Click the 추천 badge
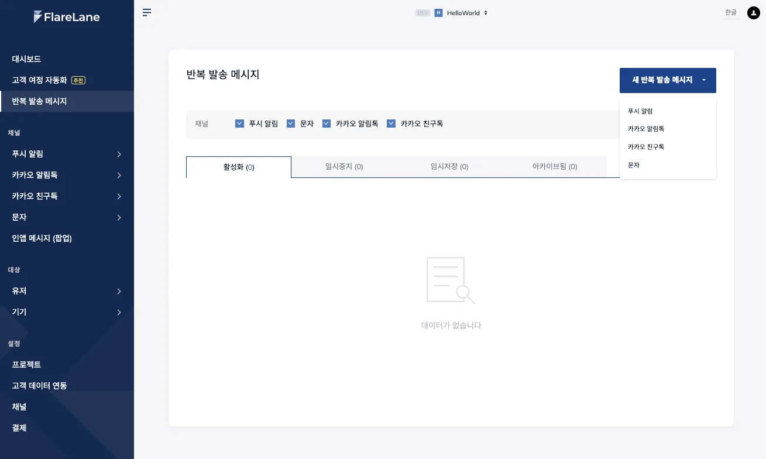This screenshot has height=459, width=766. tap(78, 80)
